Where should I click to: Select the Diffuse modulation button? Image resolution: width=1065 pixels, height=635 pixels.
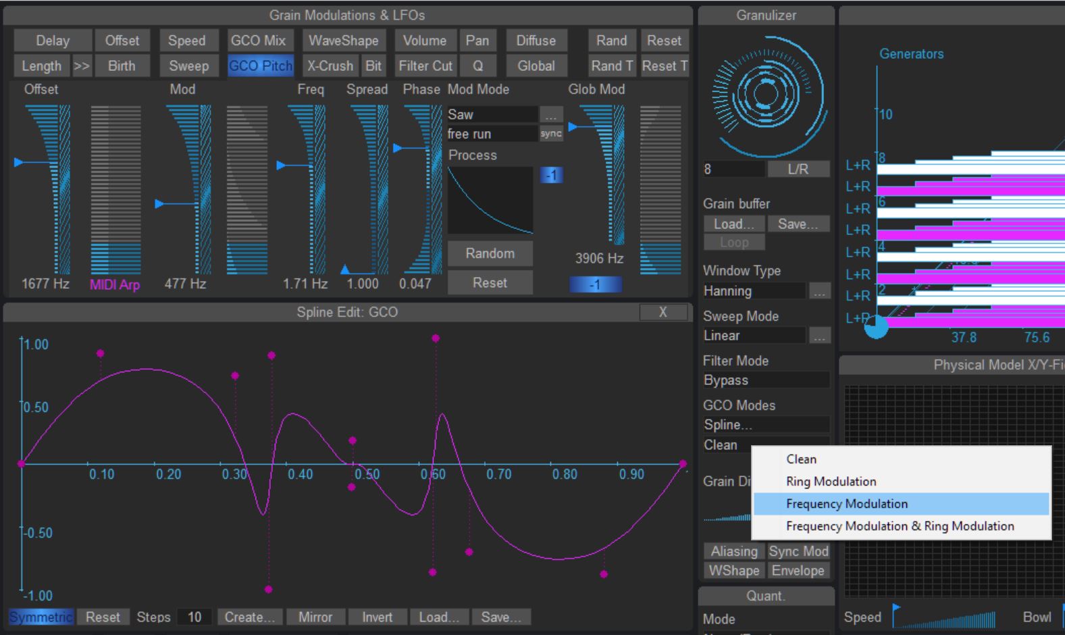(x=536, y=41)
